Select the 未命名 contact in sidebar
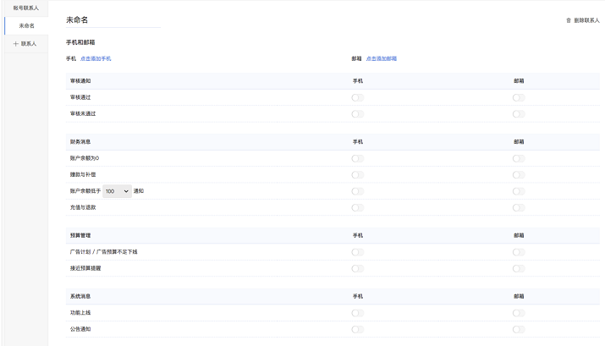The width and height of the screenshot is (605, 346). point(27,25)
